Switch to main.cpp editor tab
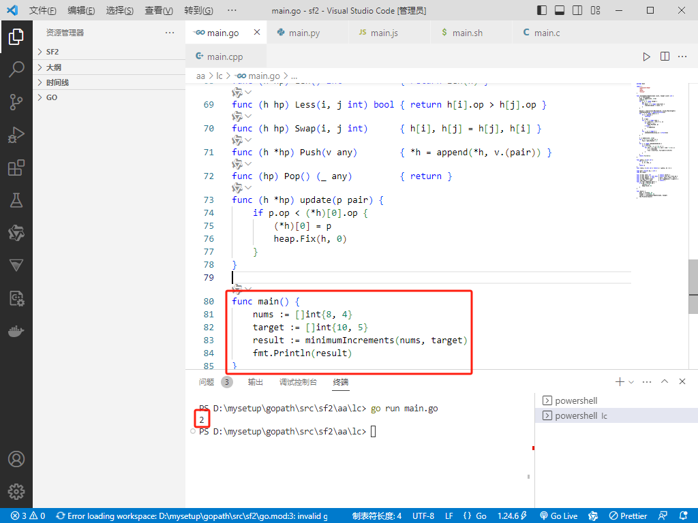This screenshot has width=698, height=523. click(x=226, y=57)
